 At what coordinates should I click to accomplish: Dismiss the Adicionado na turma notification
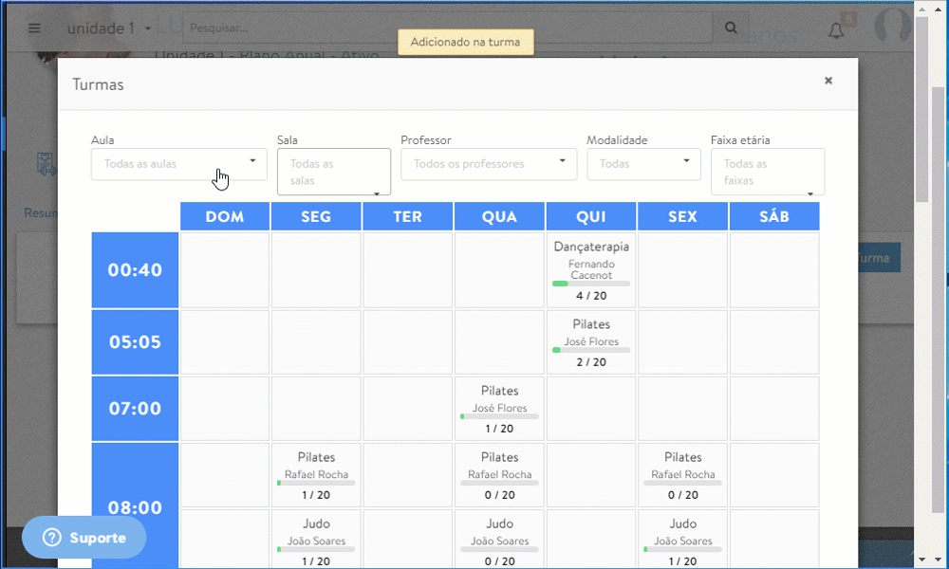click(465, 43)
